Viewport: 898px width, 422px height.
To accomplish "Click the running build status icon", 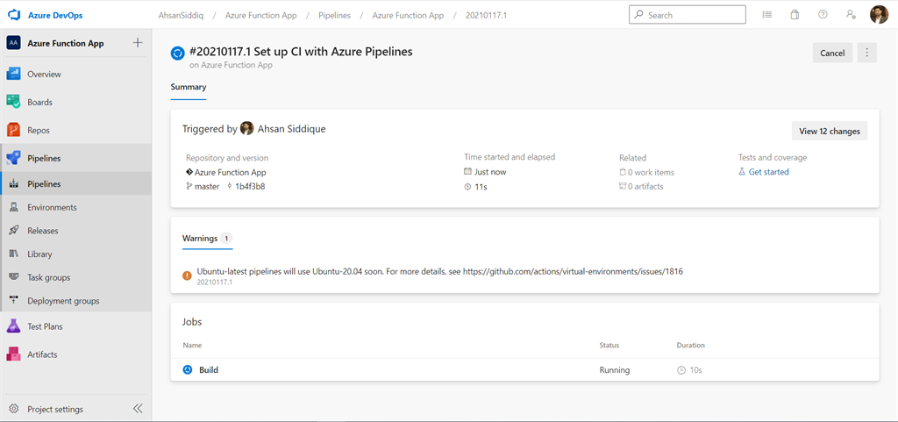I will pyautogui.click(x=188, y=370).
